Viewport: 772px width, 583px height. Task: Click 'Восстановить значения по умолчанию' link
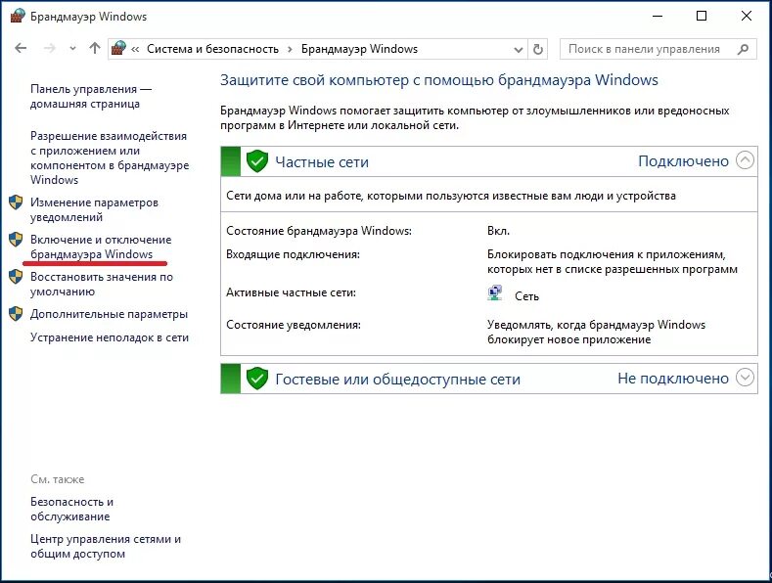click(102, 284)
